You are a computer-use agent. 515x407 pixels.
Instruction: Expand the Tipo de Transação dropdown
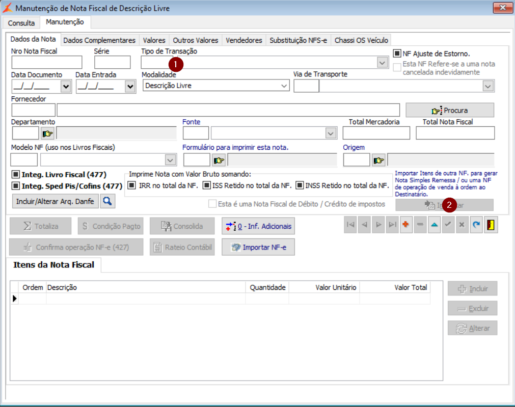click(x=382, y=62)
